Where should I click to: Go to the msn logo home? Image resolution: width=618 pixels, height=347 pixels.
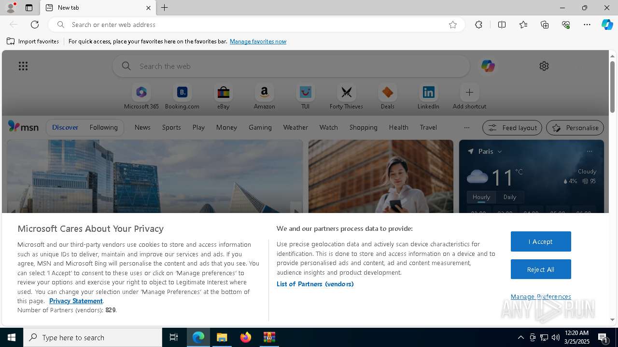pos(23,127)
